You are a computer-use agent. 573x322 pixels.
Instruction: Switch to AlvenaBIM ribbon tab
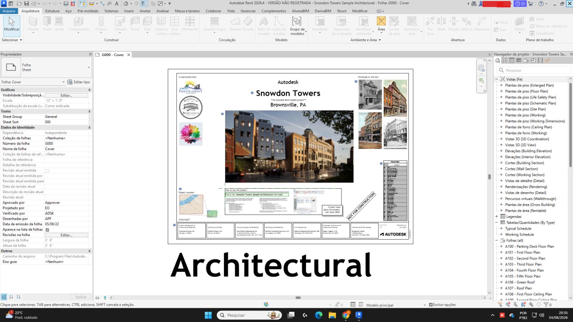300,11
